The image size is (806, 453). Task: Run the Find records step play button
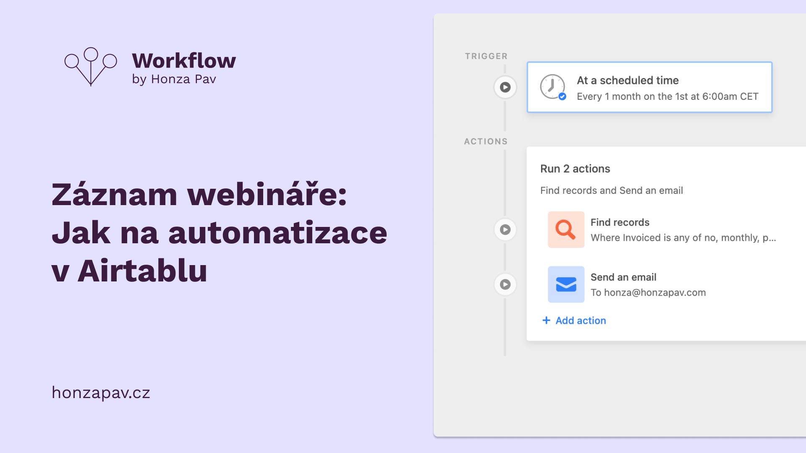[x=505, y=230]
